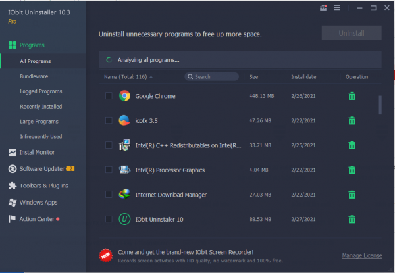Click the 88.53 MB size value
The image size is (395, 273).
pyautogui.click(x=260, y=220)
